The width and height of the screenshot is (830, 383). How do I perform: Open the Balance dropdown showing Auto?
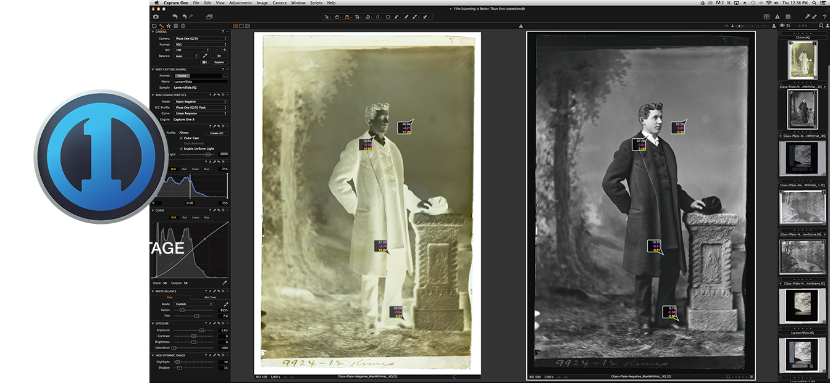pyautogui.click(x=187, y=56)
